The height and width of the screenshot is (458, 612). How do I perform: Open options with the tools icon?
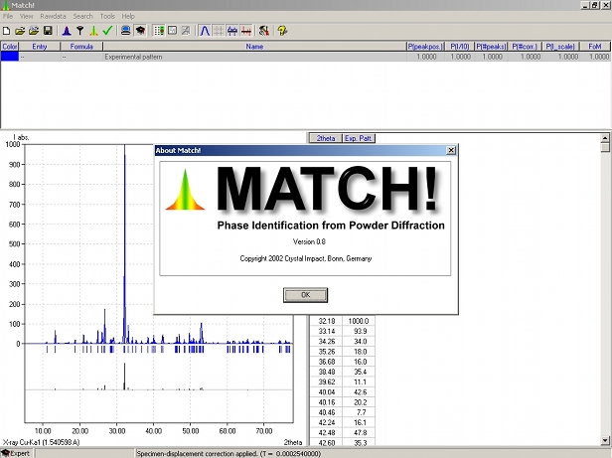[264, 31]
